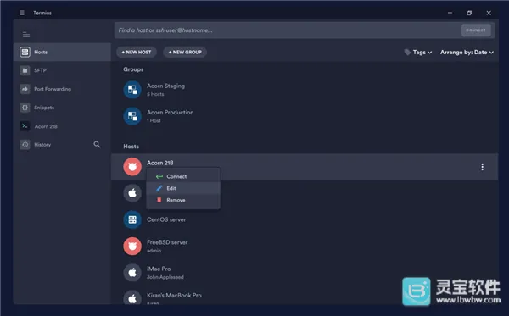Open the SFTP section in sidebar
The image size is (509, 316).
click(62, 70)
